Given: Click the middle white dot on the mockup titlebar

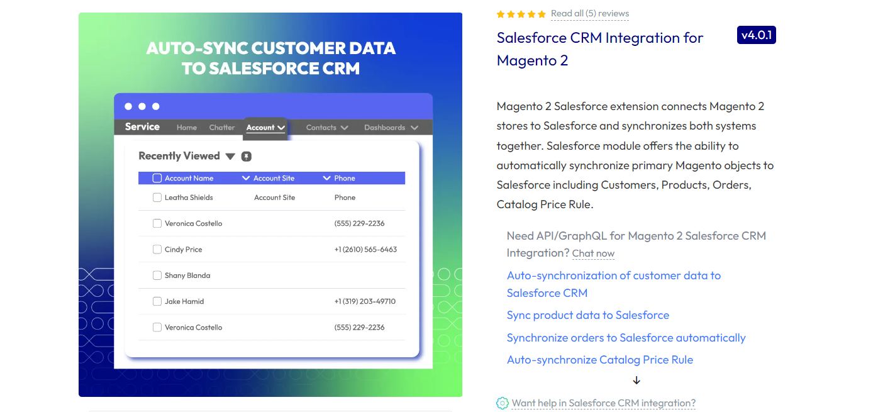Looking at the screenshot, I should (141, 106).
